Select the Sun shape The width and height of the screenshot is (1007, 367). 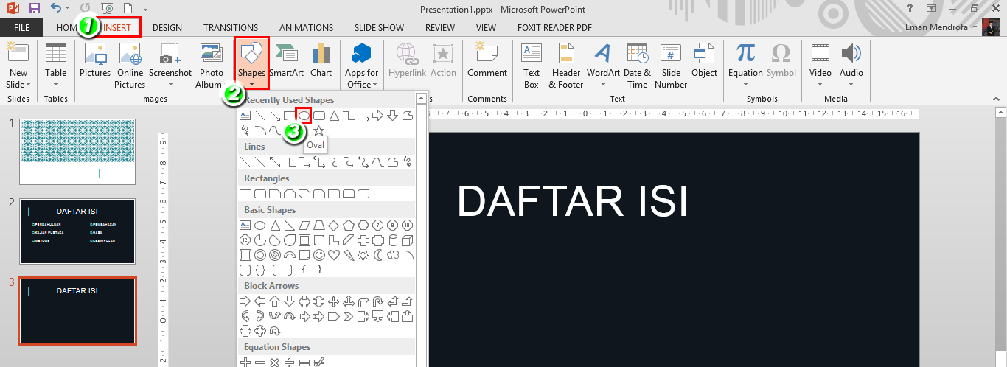pyautogui.click(x=363, y=254)
